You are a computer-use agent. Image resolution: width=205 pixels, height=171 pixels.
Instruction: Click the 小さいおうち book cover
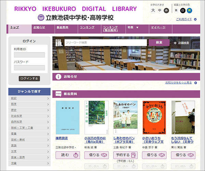coord(154,118)
